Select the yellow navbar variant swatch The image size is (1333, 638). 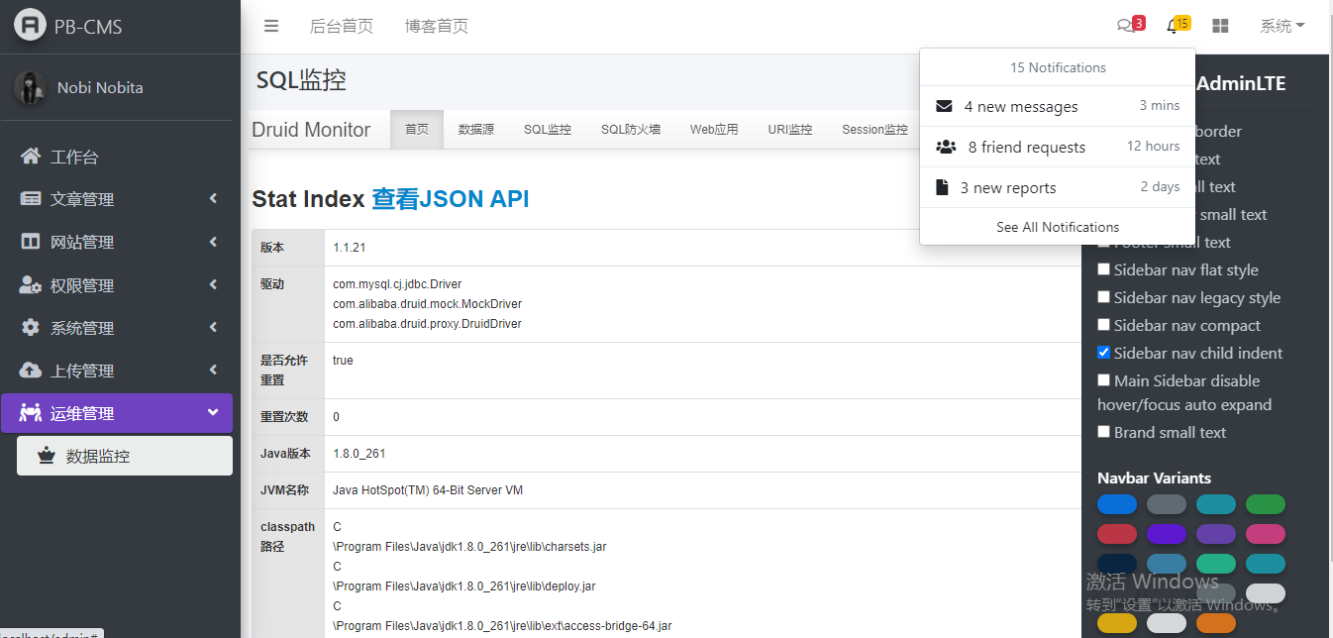(1117, 623)
